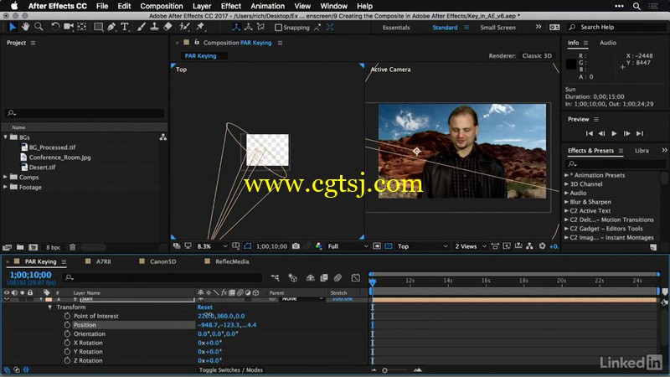The width and height of the screenshot is (670, 377).
Task: Open resolution dropdown showing Full
Action: pos(348,246)
